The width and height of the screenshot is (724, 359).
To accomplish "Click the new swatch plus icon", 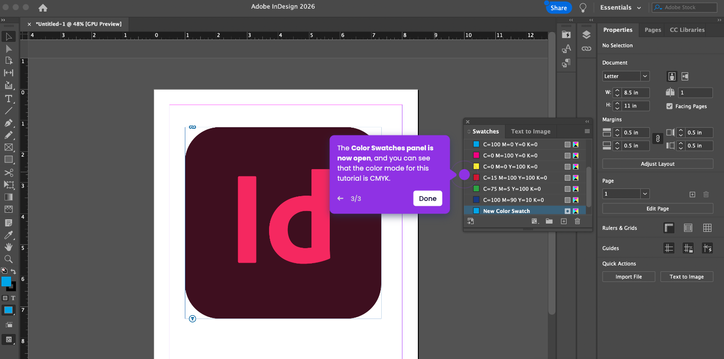I will click(x=564, y=221).
